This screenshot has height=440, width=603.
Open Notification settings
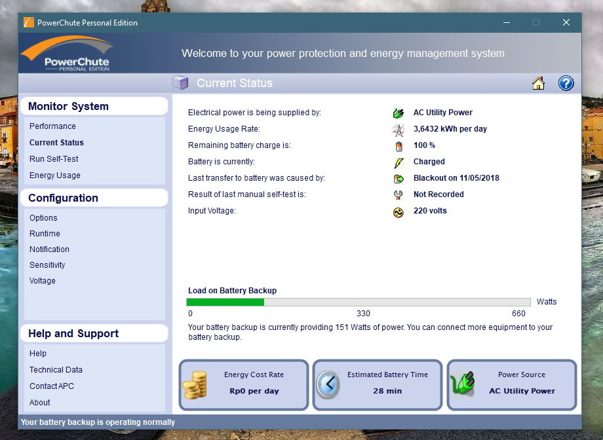pyautogui.click(x=49, y=249)
